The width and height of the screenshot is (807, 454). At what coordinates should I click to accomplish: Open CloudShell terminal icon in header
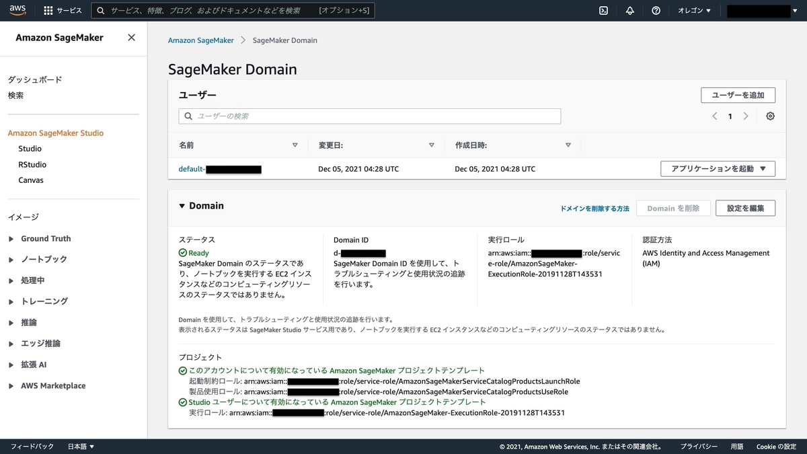pyautogui.click(x=604, y=11)
